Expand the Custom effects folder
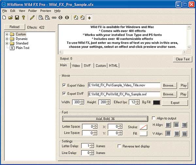Screen dimensions: 196x165 [x=7, y=34]
